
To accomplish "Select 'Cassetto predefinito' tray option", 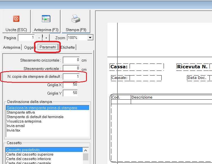I will tap(44, 150).
